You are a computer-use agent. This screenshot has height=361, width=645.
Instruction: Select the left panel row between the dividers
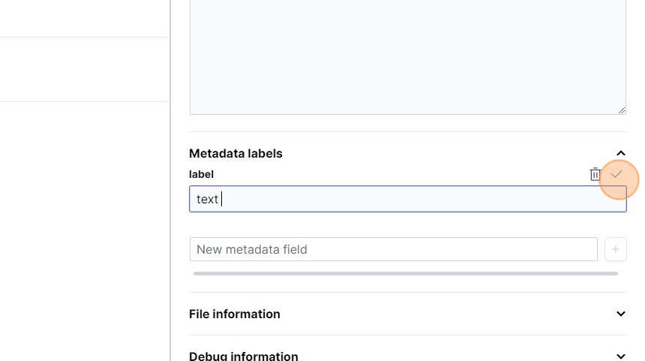85,69
